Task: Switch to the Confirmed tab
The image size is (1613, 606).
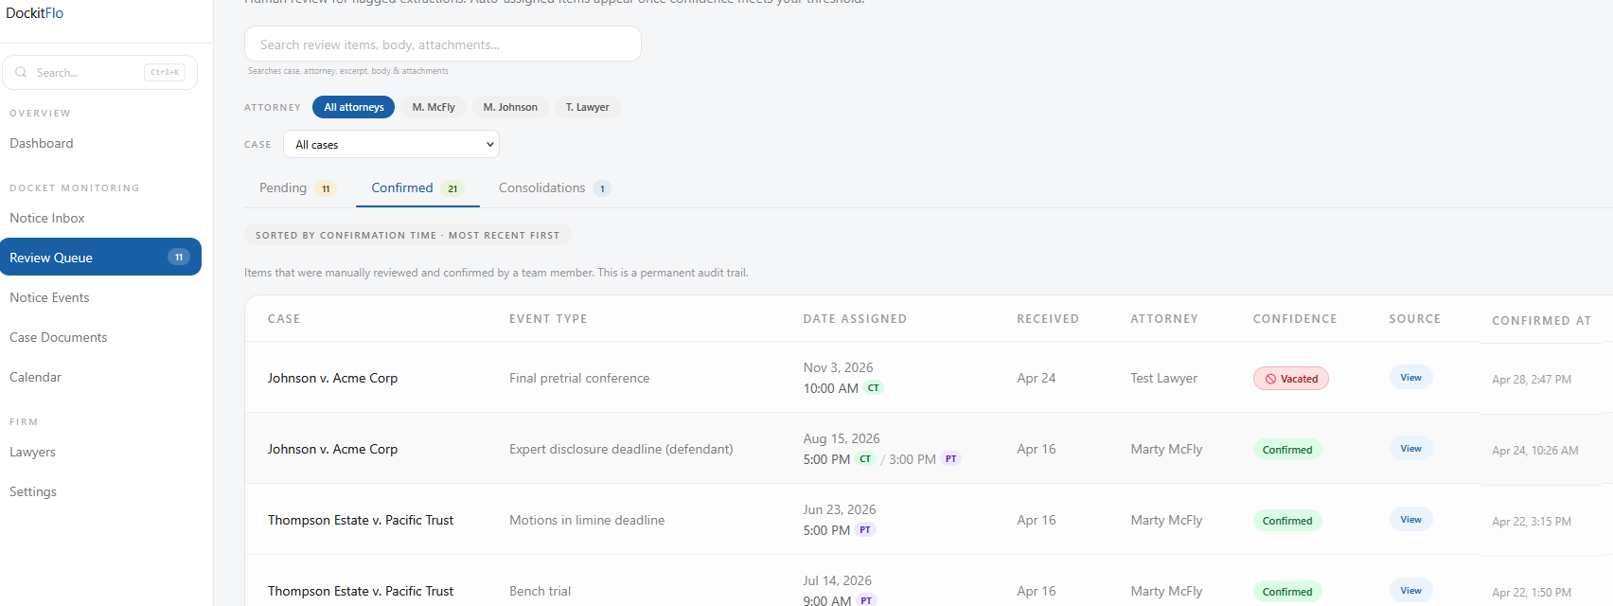Action: [x=417, y=188]
